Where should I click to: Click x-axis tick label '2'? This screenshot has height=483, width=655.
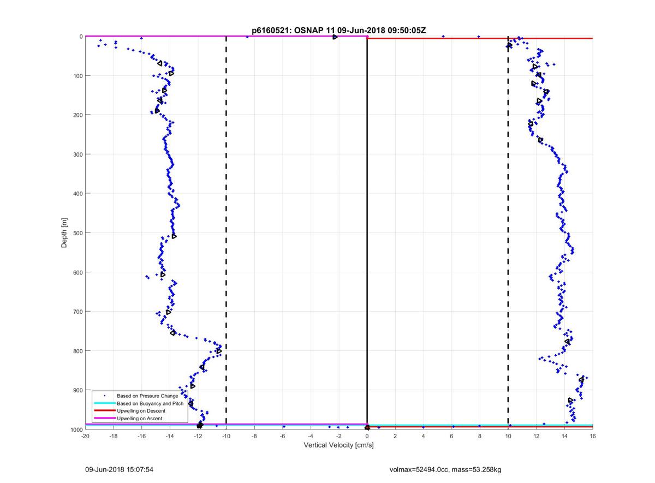395,436
